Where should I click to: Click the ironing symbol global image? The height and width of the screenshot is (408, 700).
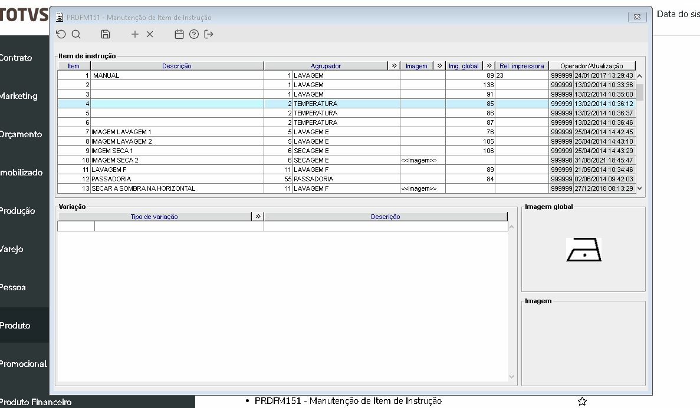pos(583,250)
